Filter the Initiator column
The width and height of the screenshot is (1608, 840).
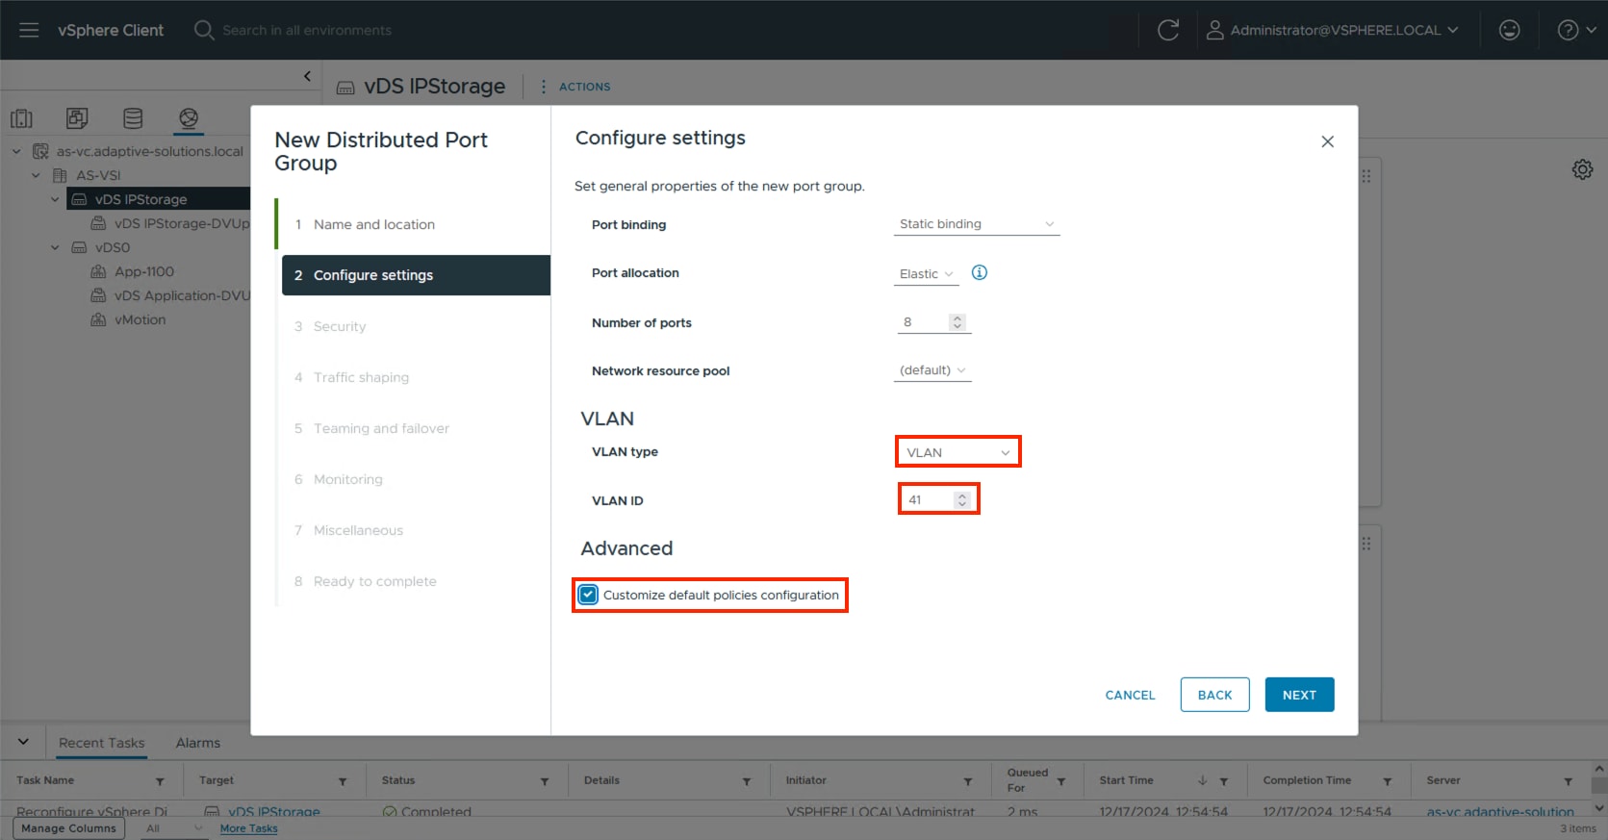click(x=968, y=781)
